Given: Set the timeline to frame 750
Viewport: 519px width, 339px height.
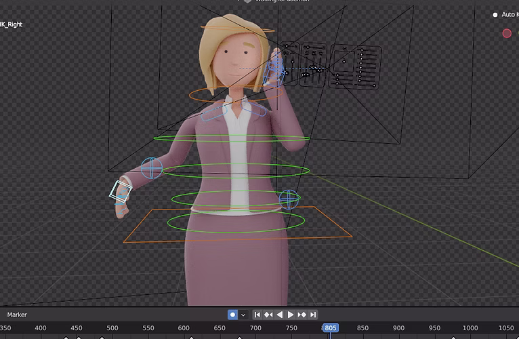Looking at the screenshot, I should point(291,328).
